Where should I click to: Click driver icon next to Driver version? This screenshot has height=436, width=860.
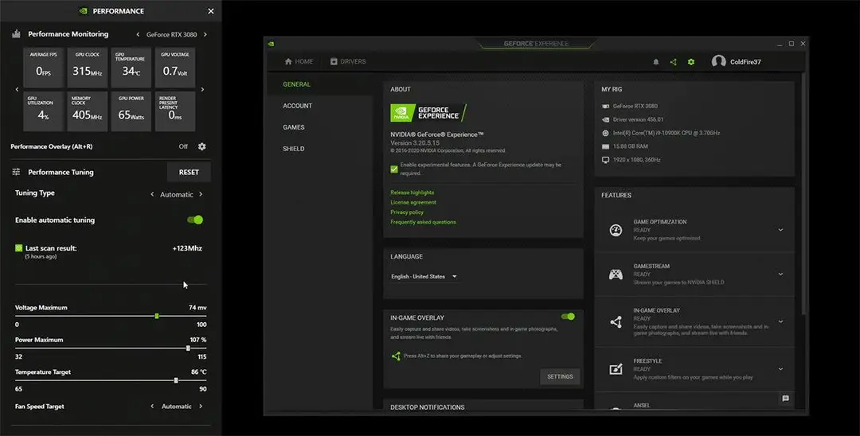605,119
